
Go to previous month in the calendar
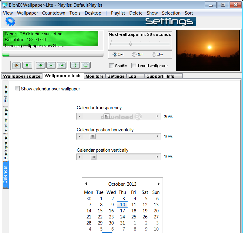point(86,184)
